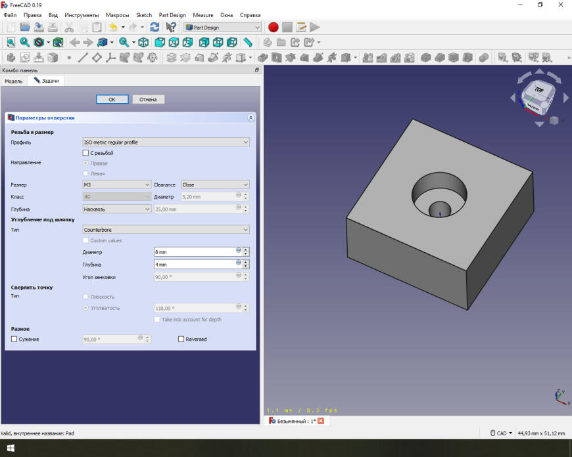Image resolution: width=572 pixels, height=457 pixels.
Task: Toggle the Reversed checkbox
Action: click(x=181, y=339)
